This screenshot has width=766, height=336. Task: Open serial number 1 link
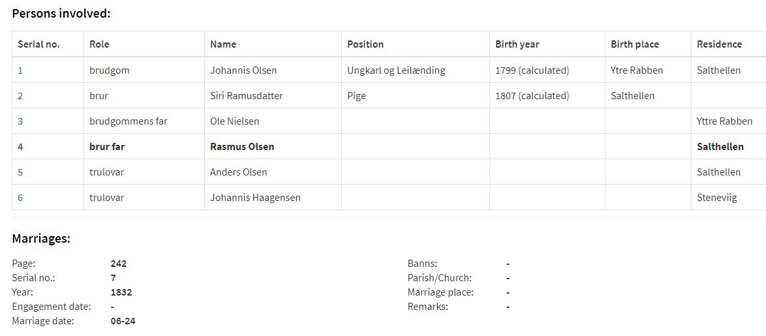[x=20, y=70]
